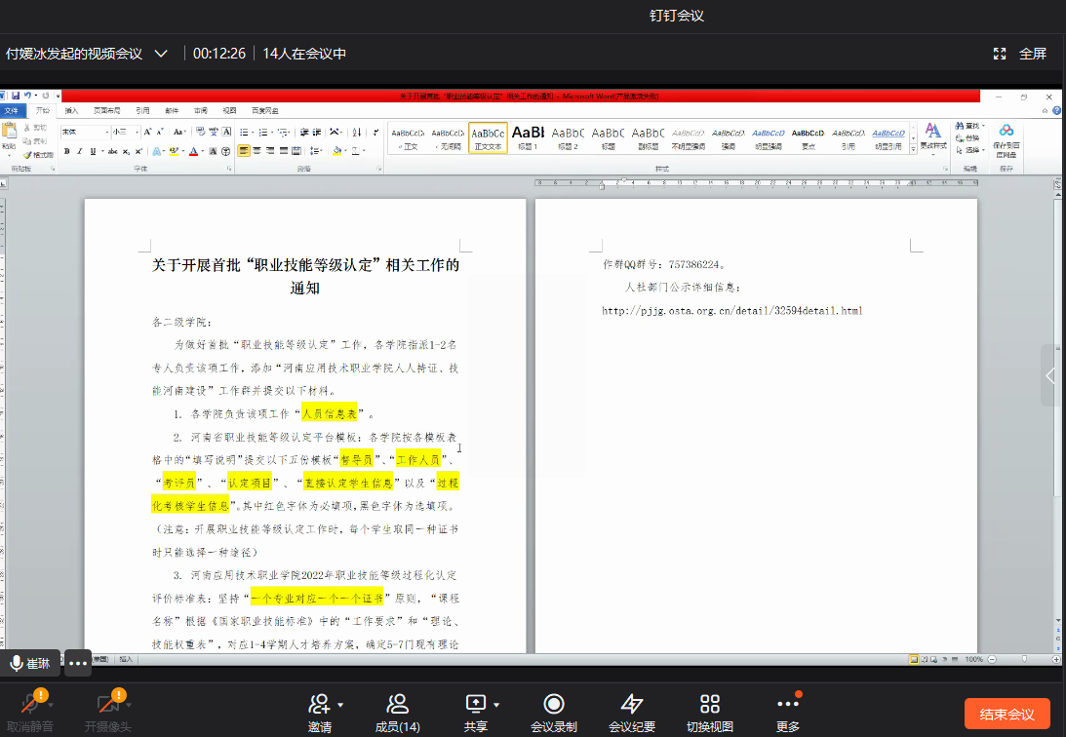Open dropdown arrow next to 邀请
The image size is (1066, 737).
340,704
